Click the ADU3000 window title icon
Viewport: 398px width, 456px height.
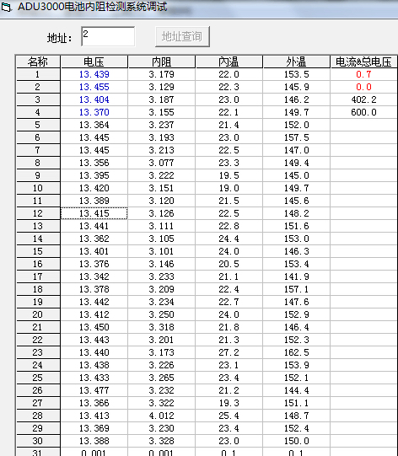point(6,7)
